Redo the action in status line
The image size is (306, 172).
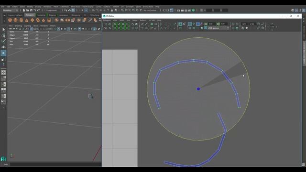(x=39, y=10)
